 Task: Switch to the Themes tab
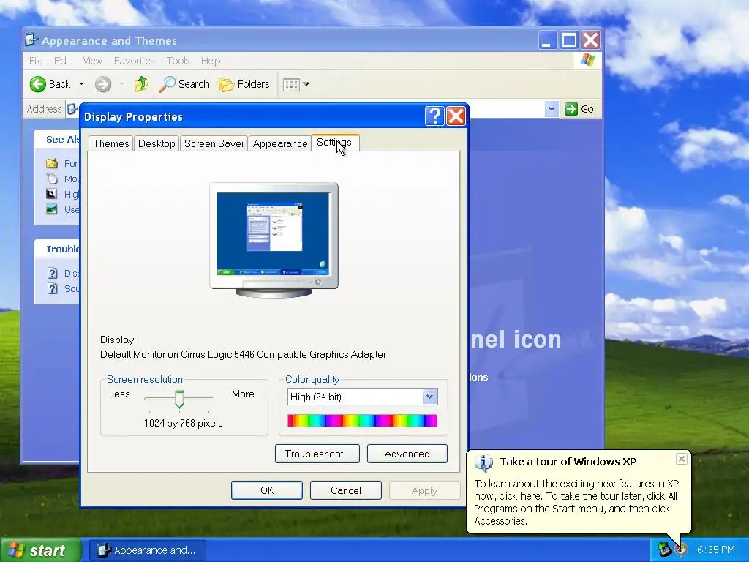tap(111, 144)
